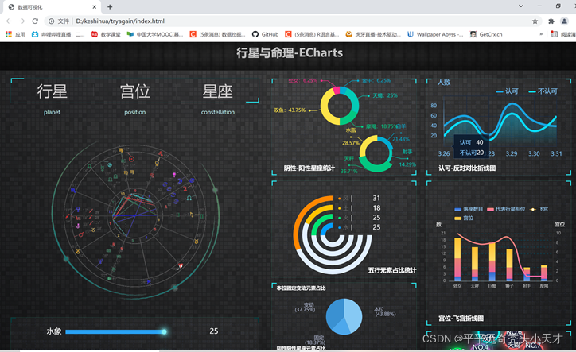Open the 阅读清单 reading list
Viewport: 576px width, 352px height.
[x=563, y=34]
